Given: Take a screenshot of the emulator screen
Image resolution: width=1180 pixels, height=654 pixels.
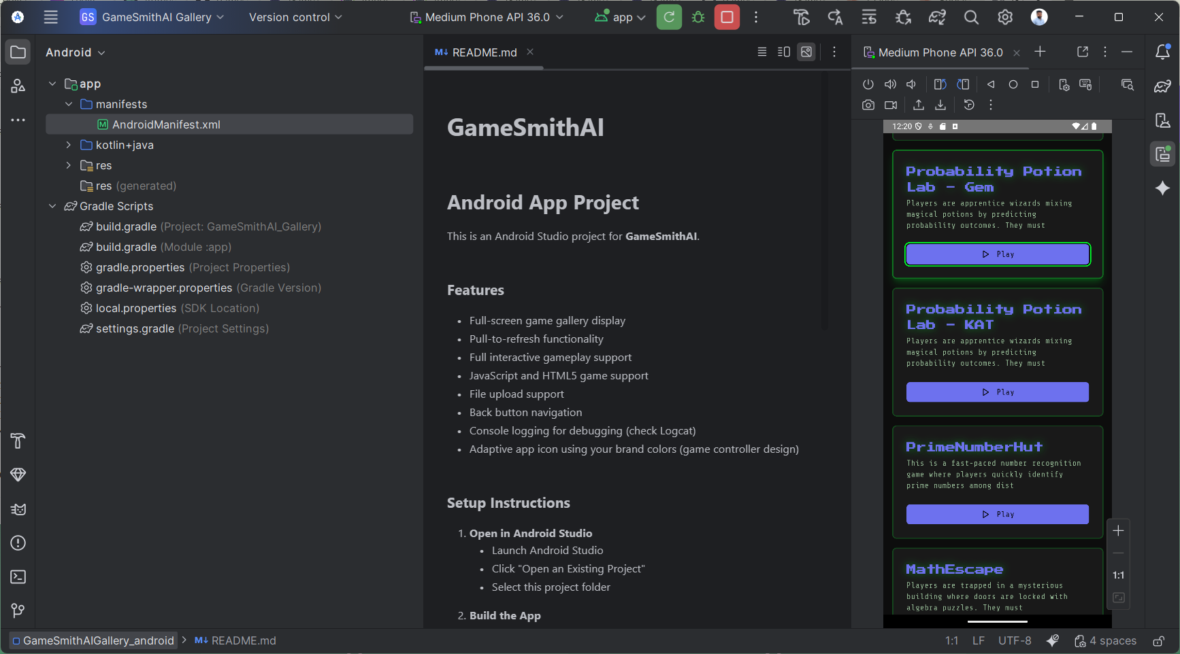Looking at the screenshot, I should [868, 105].
